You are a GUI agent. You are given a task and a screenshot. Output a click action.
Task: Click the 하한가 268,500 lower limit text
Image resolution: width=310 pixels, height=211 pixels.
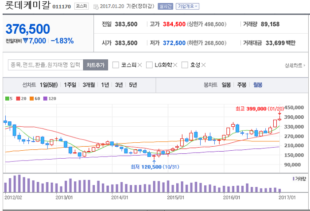point(207,43)
